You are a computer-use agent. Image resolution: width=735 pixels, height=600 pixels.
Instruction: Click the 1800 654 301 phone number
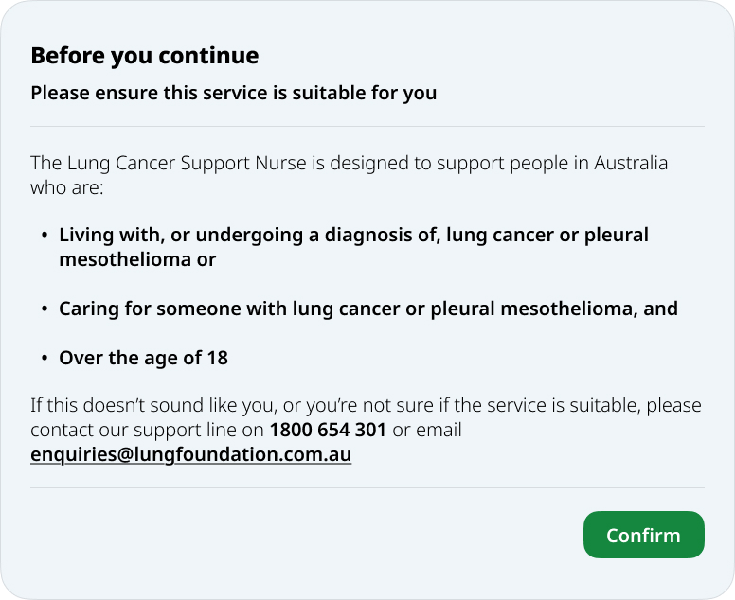click(328, 431)
